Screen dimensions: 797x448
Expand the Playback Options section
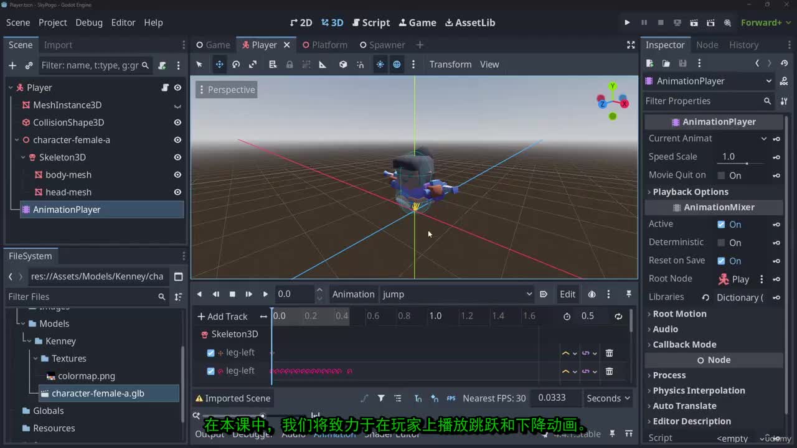click(x=690, y=192)
